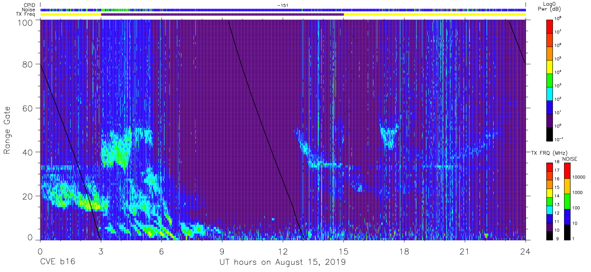This screenshot has height=272, width=591.
Task: Select the 'Noise' row label at top left
Action: pos(29,10)
